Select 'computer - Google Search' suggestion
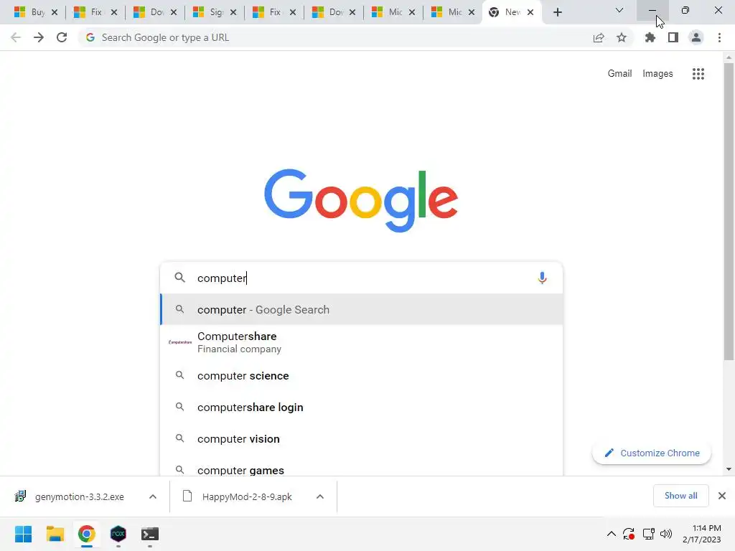 tap(362, 310)
